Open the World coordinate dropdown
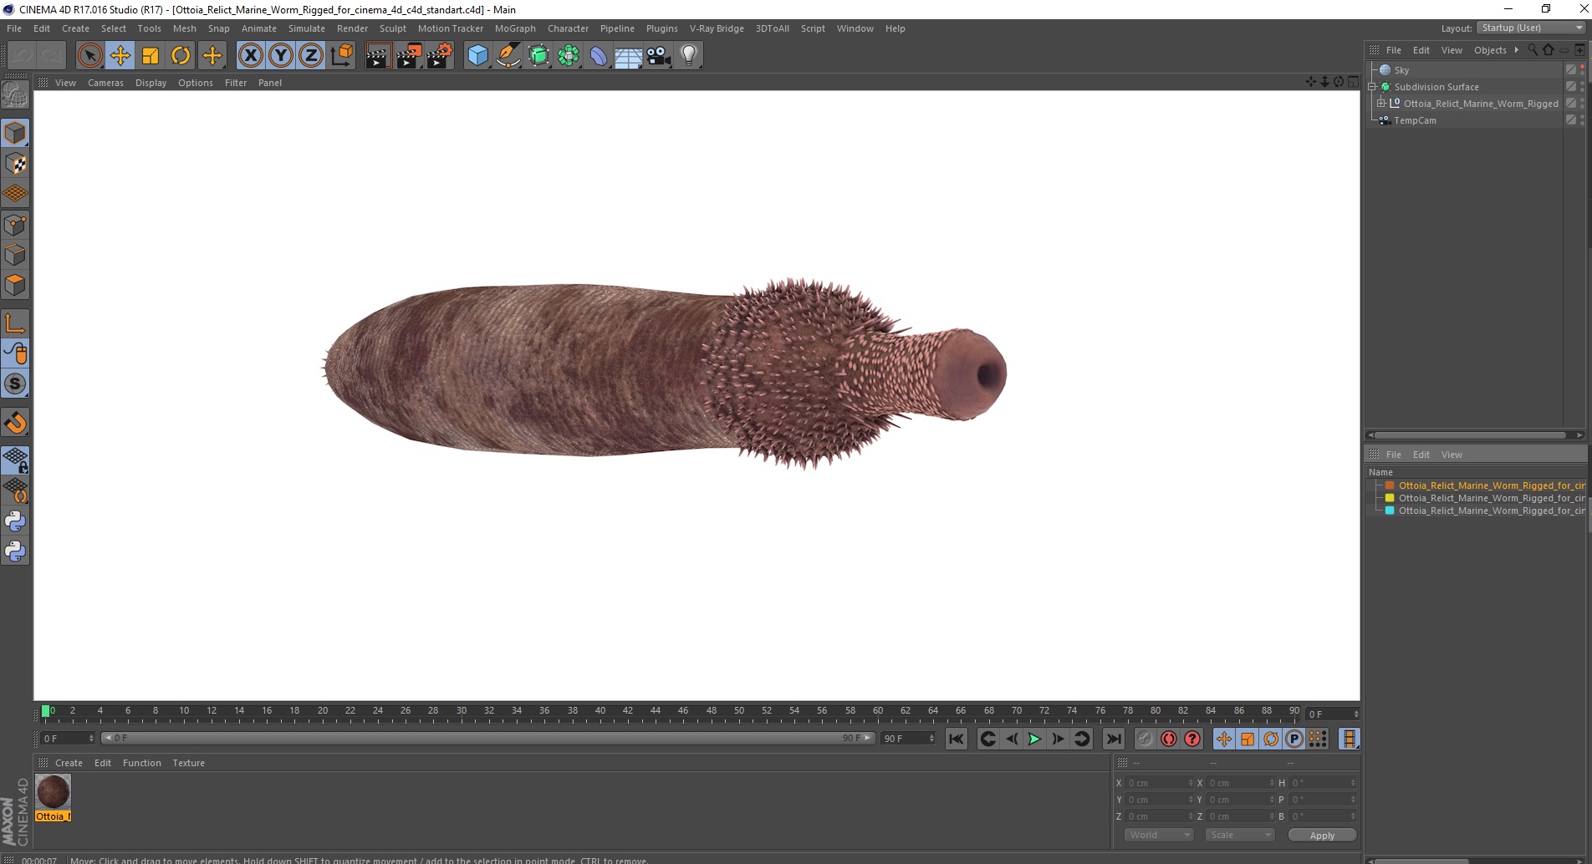This screenshot has width=1592, height=864. (x=1158, y=835)
